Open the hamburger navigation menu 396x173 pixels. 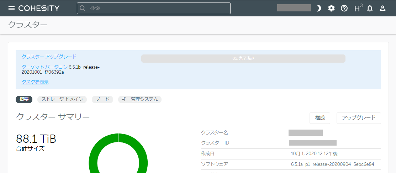click(12, 8)
